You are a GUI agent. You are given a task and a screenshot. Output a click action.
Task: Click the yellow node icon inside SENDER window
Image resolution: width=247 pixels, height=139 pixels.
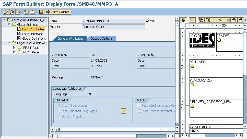click(x=219, y=40)
